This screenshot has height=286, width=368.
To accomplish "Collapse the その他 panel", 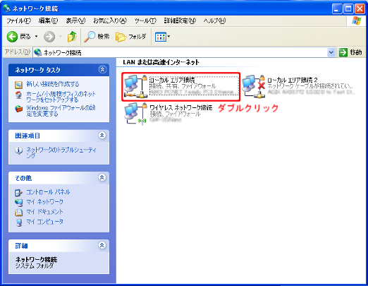I will coord(102,177).
